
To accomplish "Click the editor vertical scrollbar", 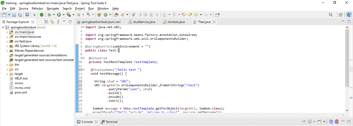I will [x=347, y=58].
